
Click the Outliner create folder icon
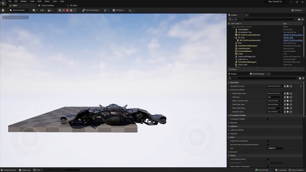pos(299,19)
